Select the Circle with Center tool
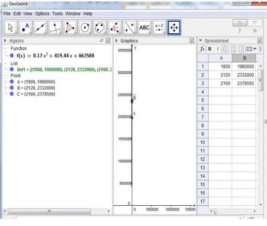The height and width of the screenshot is (226, 267). tap(85, 28)
